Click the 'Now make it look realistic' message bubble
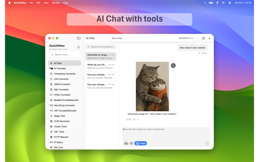 coord(192,48)
